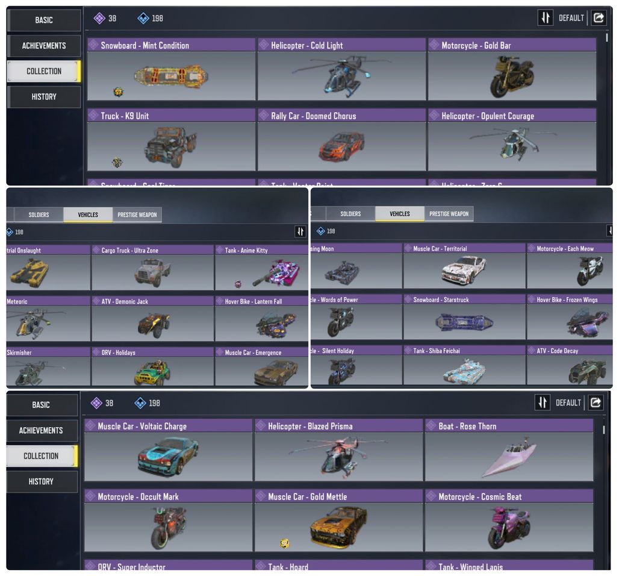Click the blue diamond 198 currency icon at top
The image size is (619, 576).
coord(143,18)
